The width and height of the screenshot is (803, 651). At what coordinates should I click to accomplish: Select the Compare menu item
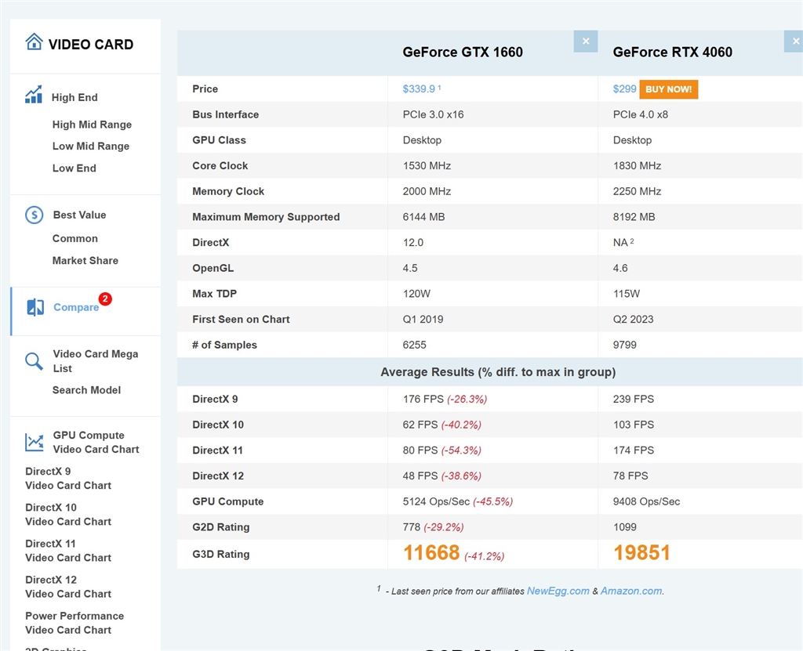pyautogui.click(x=76, y=307)
